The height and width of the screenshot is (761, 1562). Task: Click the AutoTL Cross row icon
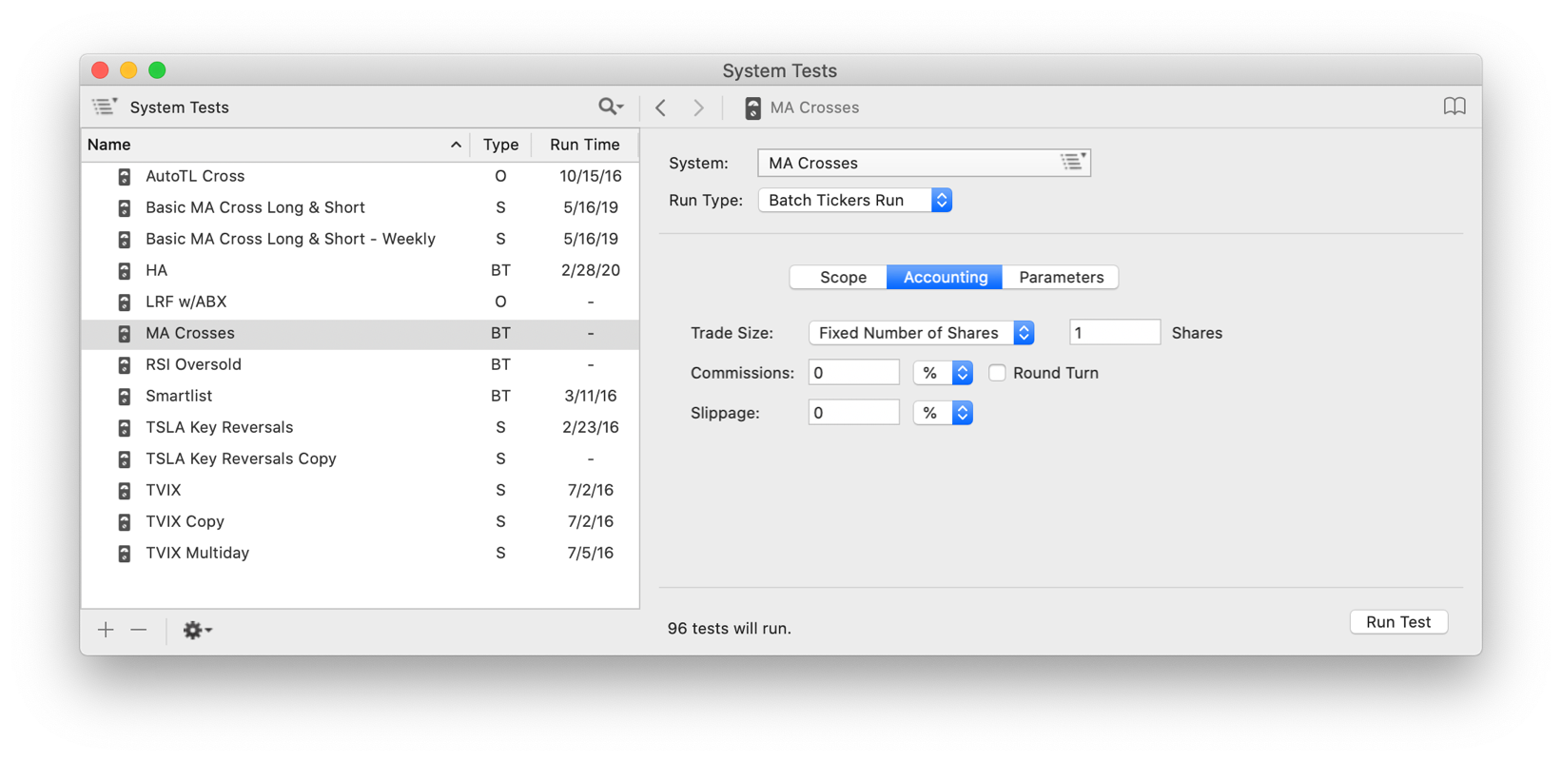click(x=125, y=176)
